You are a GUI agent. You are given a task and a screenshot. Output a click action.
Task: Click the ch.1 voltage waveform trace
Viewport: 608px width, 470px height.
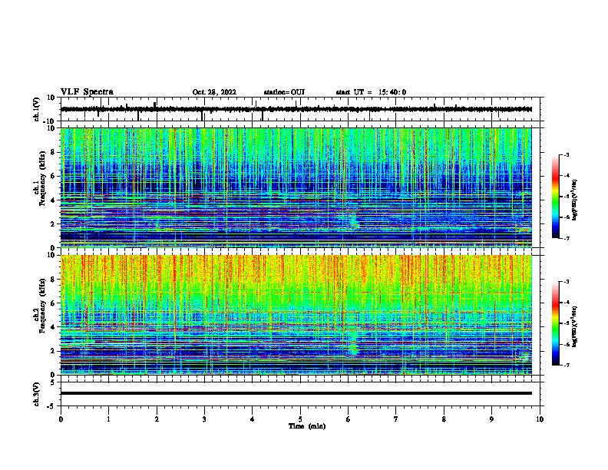(296, 109)
